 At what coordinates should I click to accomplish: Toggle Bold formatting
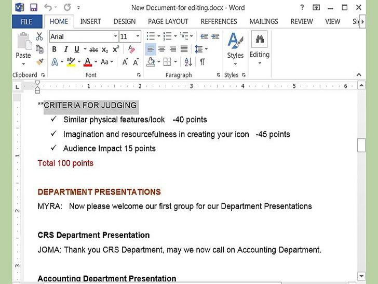(x=55, y=49)
